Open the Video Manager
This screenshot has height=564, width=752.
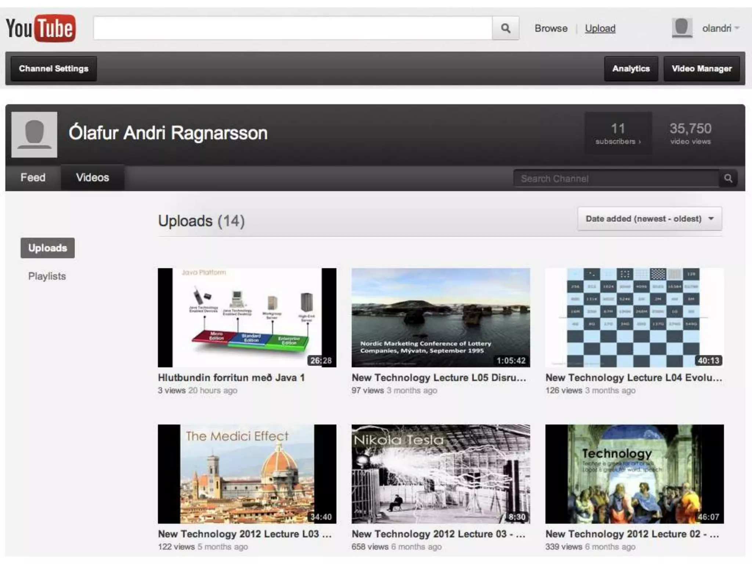pyautogui.click(x=701, y=69)
